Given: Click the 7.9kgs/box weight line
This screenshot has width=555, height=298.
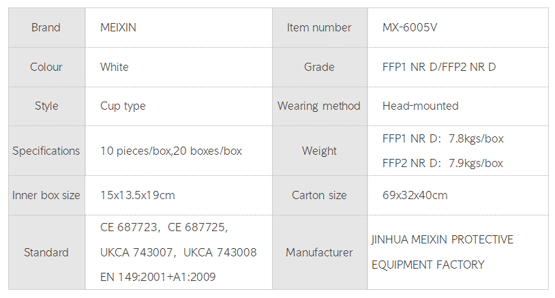Looking at the screenshot, I should pyautogui.click(x=443, y=163).
